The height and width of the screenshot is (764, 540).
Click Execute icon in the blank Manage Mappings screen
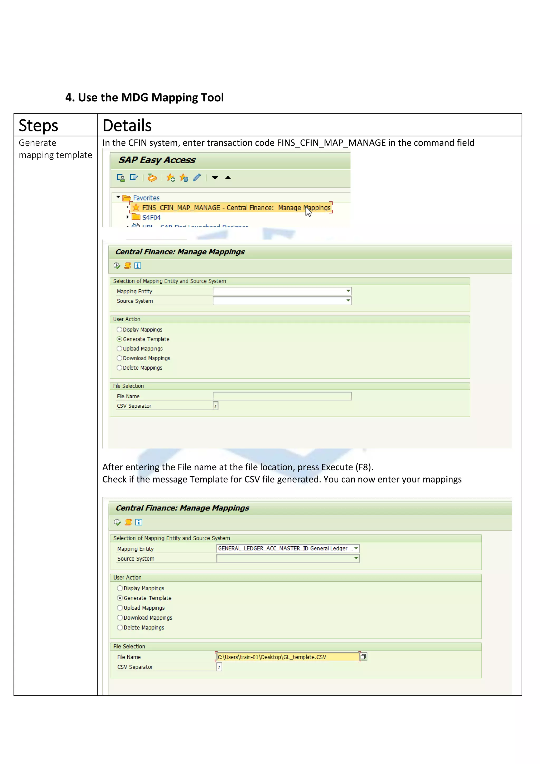click(117, 266)
